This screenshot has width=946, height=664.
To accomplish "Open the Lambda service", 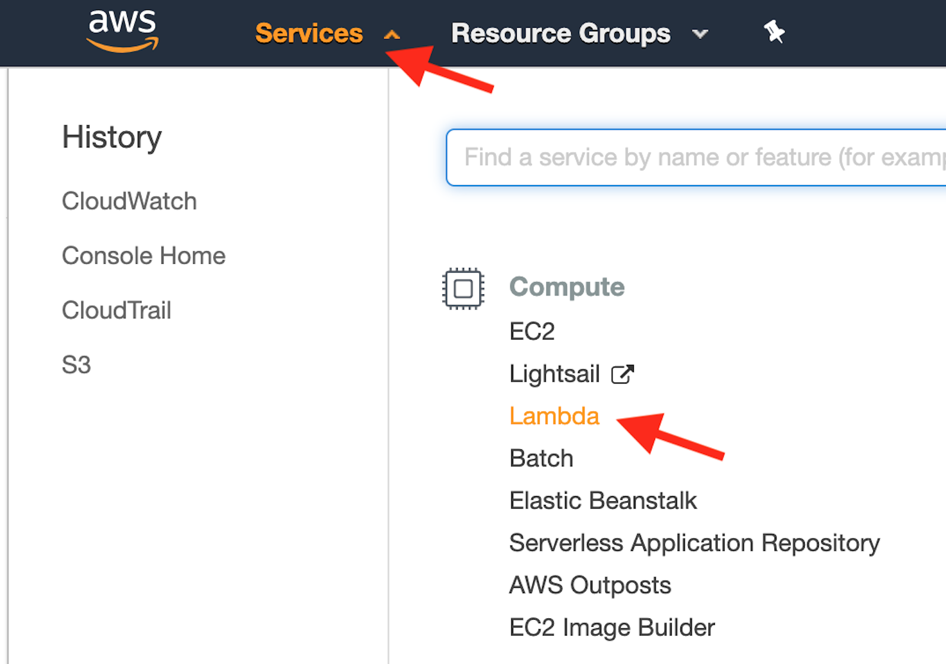I will [x=553, y=416].
